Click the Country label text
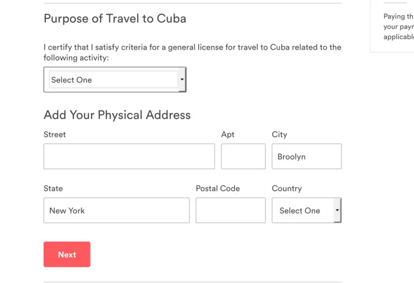The image size is (414, 283). click(x=287, y=188)
